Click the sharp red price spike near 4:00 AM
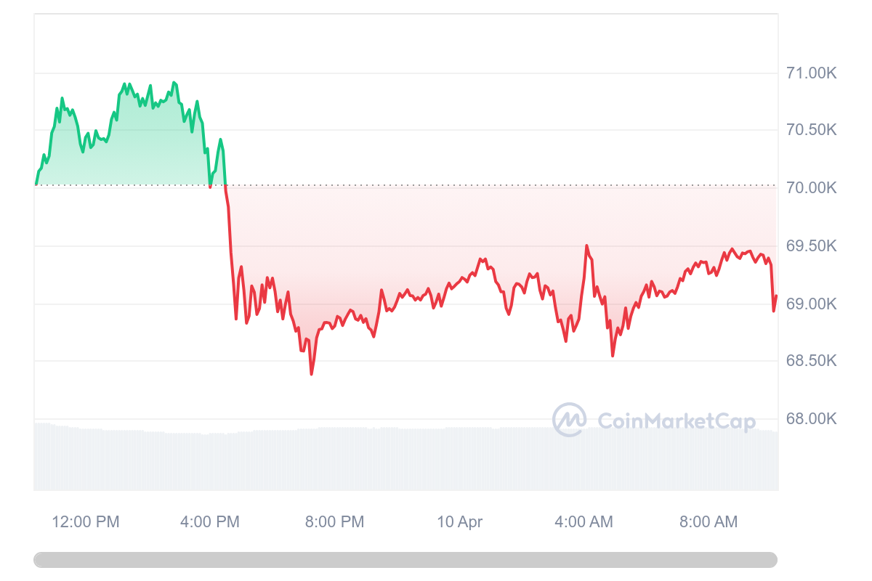Viewport: 872px width, 581px height. point(586,247)
